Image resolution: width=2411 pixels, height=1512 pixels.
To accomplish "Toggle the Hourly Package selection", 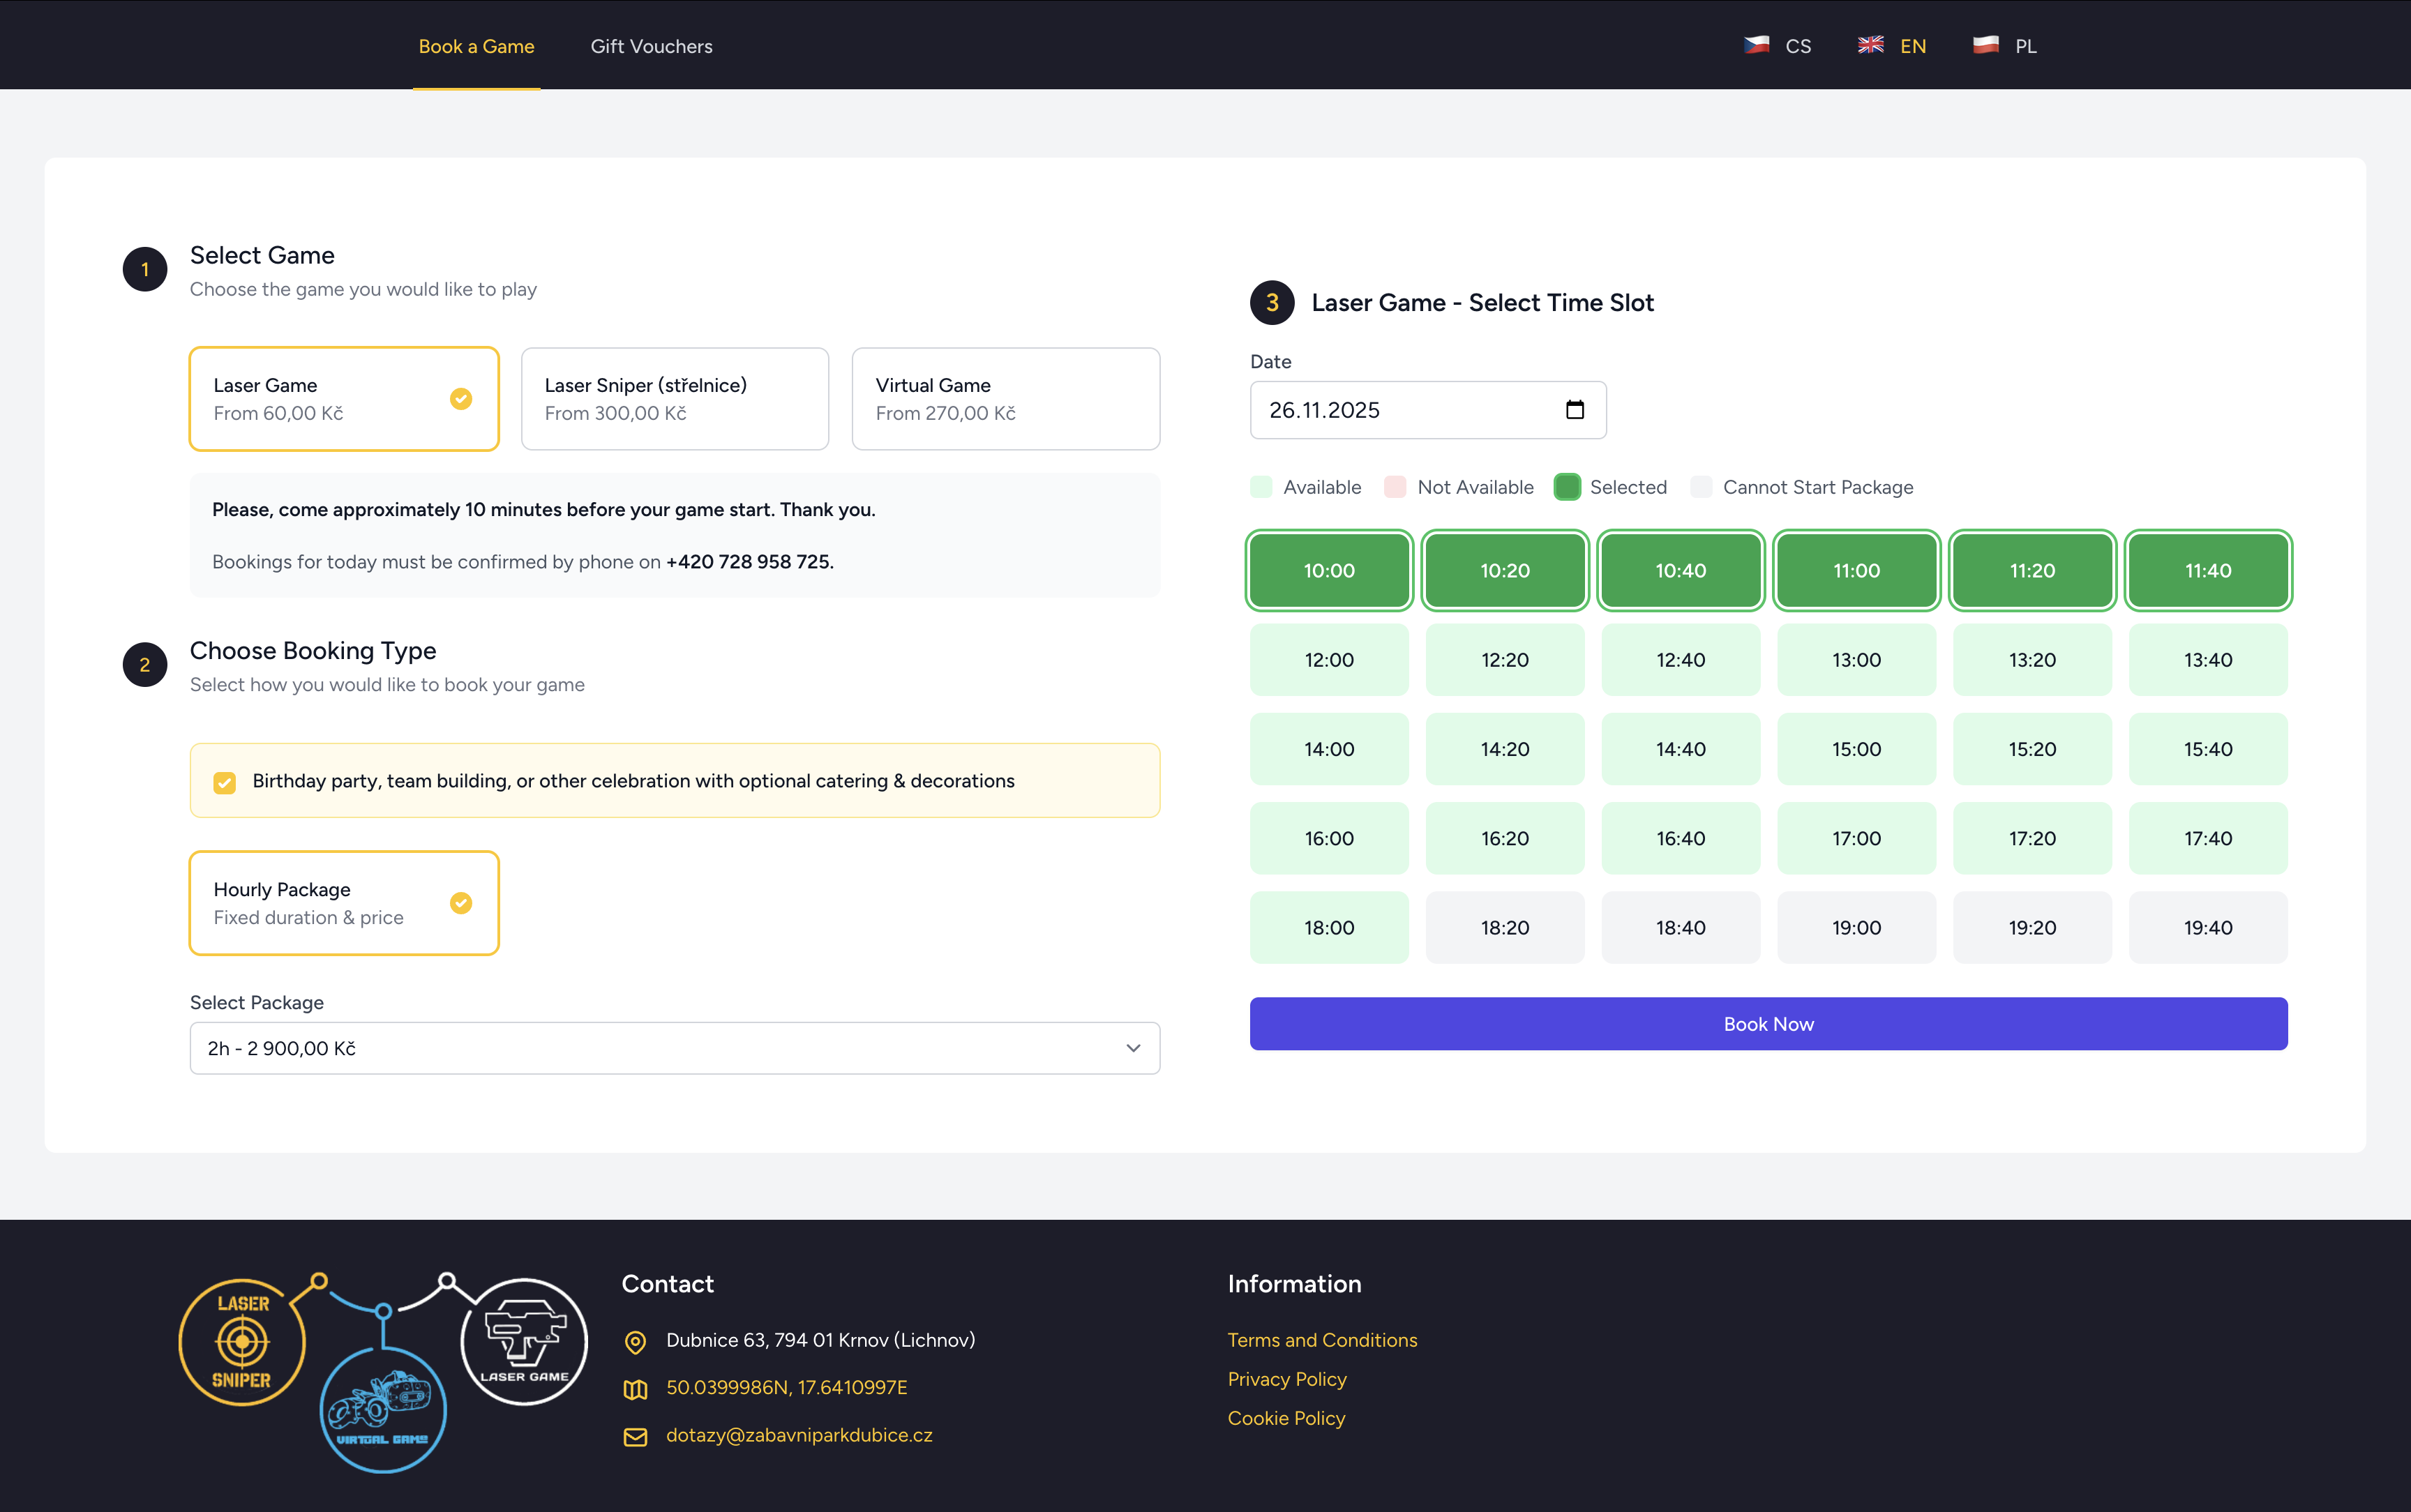I will tap(344, 902).
